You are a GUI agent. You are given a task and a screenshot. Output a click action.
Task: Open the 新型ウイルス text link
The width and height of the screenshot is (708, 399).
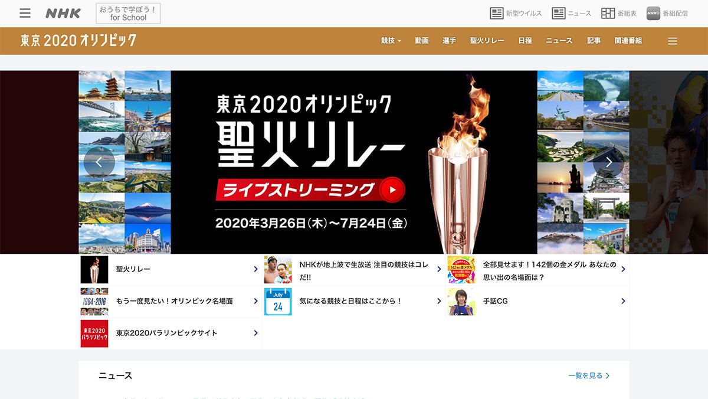pyautogui.click(x=524, y=14)
